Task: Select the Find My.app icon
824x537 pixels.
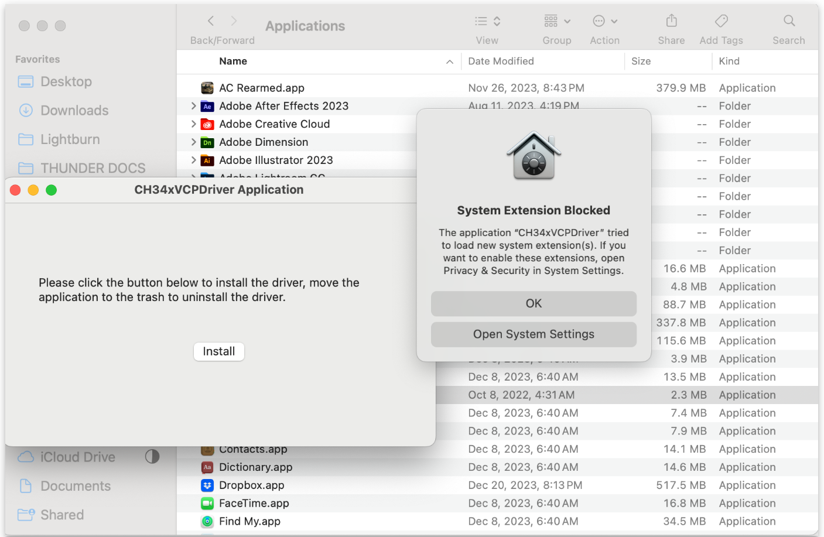Action: (x=207, y=521)
